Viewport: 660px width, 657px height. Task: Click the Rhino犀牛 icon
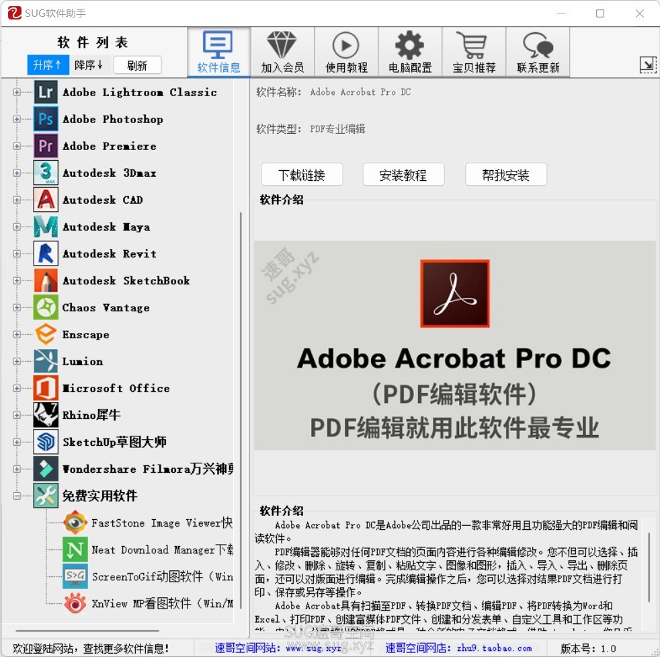pyautogui.click(x=46, y=416)
